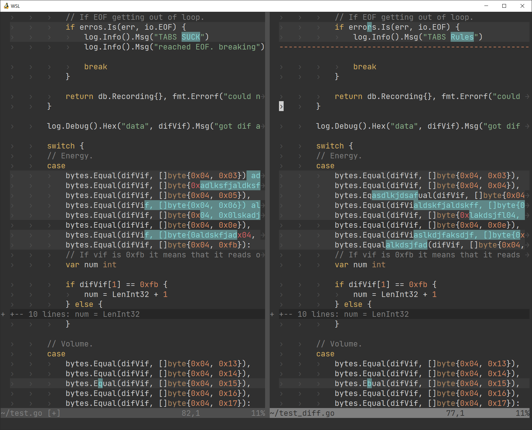Click 'return db.Recording{}' line in left pane
532x430 pixels.
click(x=165, y=96)
